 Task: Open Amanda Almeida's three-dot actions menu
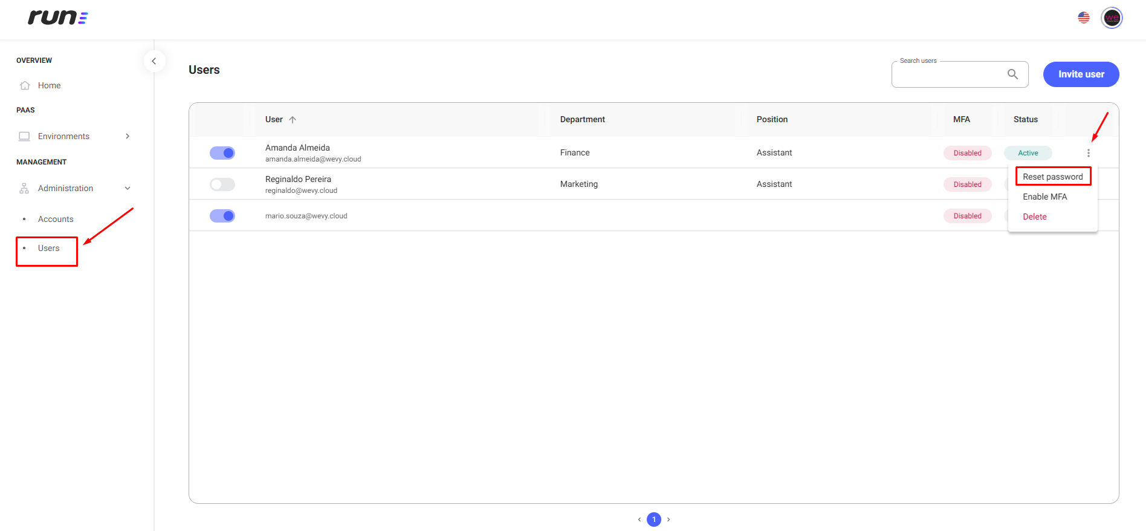(x=1089, y=153)
